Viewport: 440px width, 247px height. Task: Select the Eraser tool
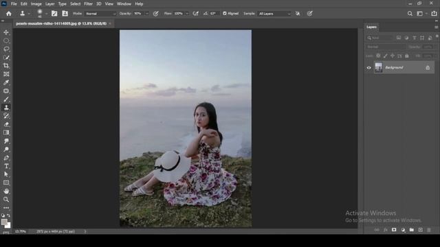coord(6,124)
